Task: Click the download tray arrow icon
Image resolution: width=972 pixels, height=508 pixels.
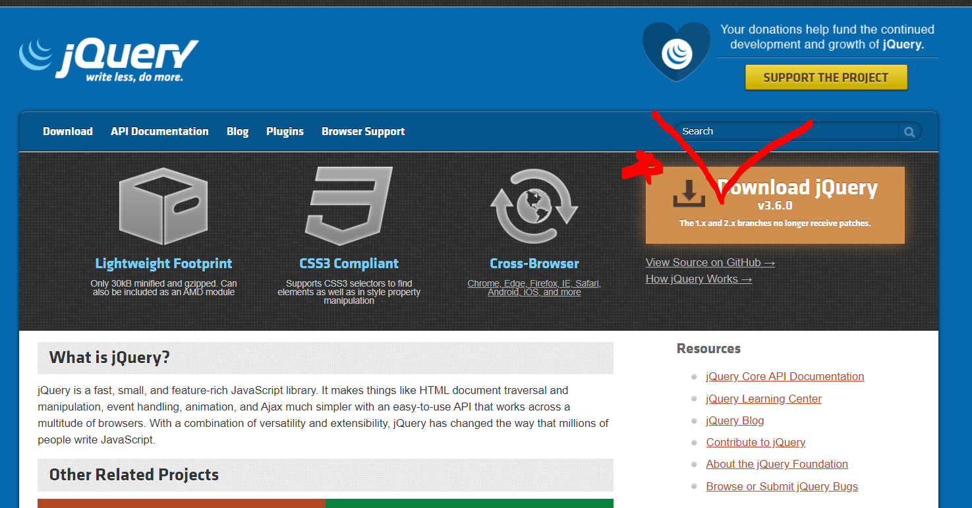Action: (689, 194)
